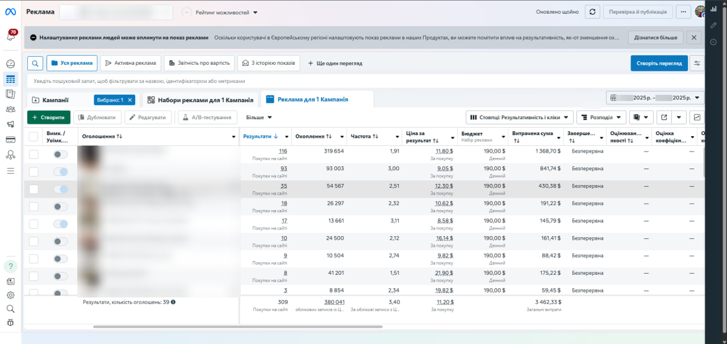Click 'Ще один перегляд' button
Image resolution: width=727 pixels, height=344 pixels.
[335, 63]
